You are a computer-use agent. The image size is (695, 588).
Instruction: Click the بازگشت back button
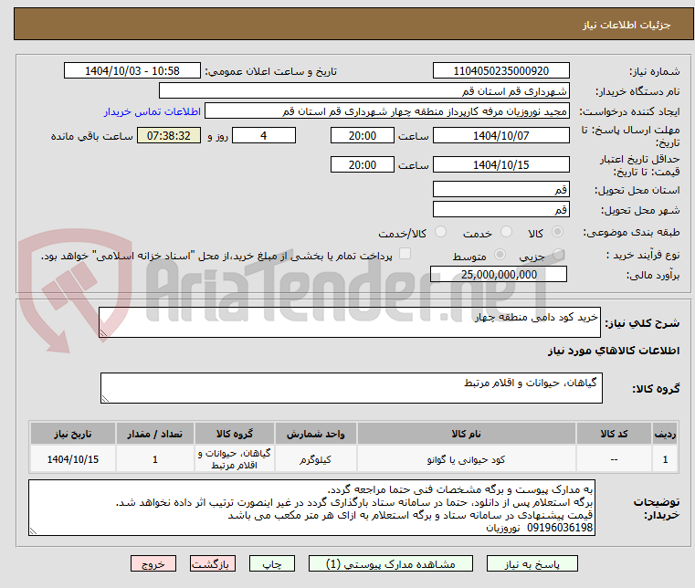[x=213, y=563]
